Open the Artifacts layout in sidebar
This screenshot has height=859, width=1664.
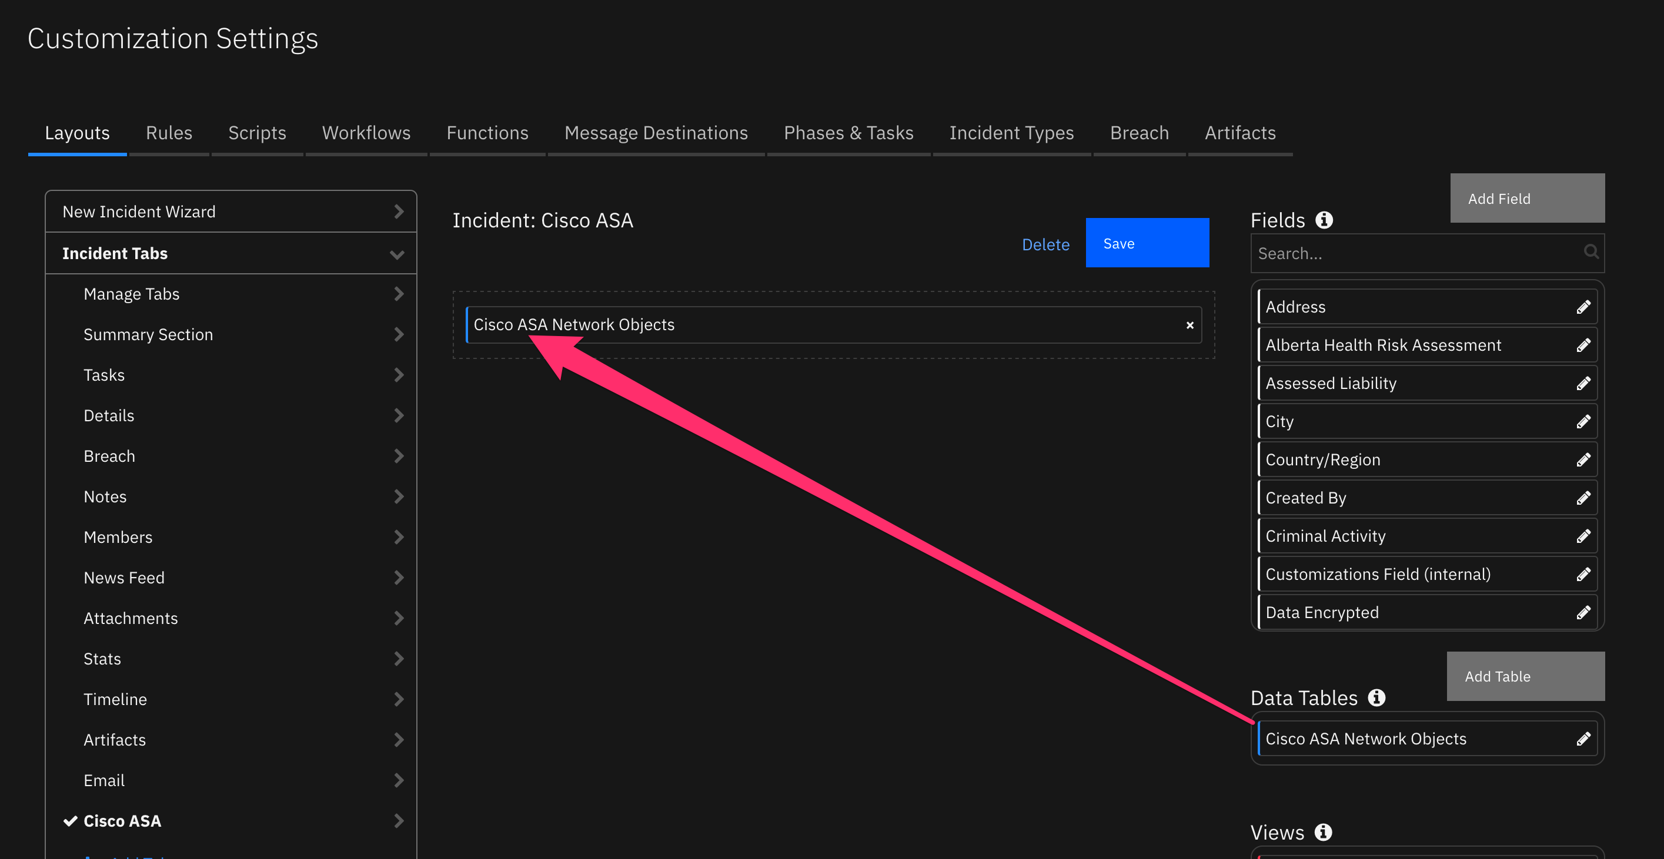230,740
